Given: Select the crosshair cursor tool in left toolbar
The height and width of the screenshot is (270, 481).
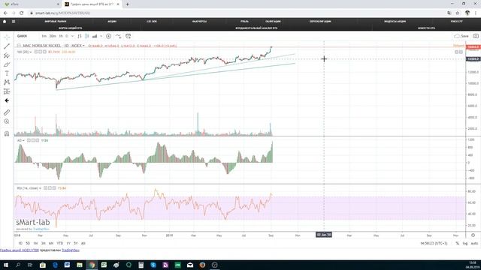Looking at the screenshot, I should click(x=7, y=37).
